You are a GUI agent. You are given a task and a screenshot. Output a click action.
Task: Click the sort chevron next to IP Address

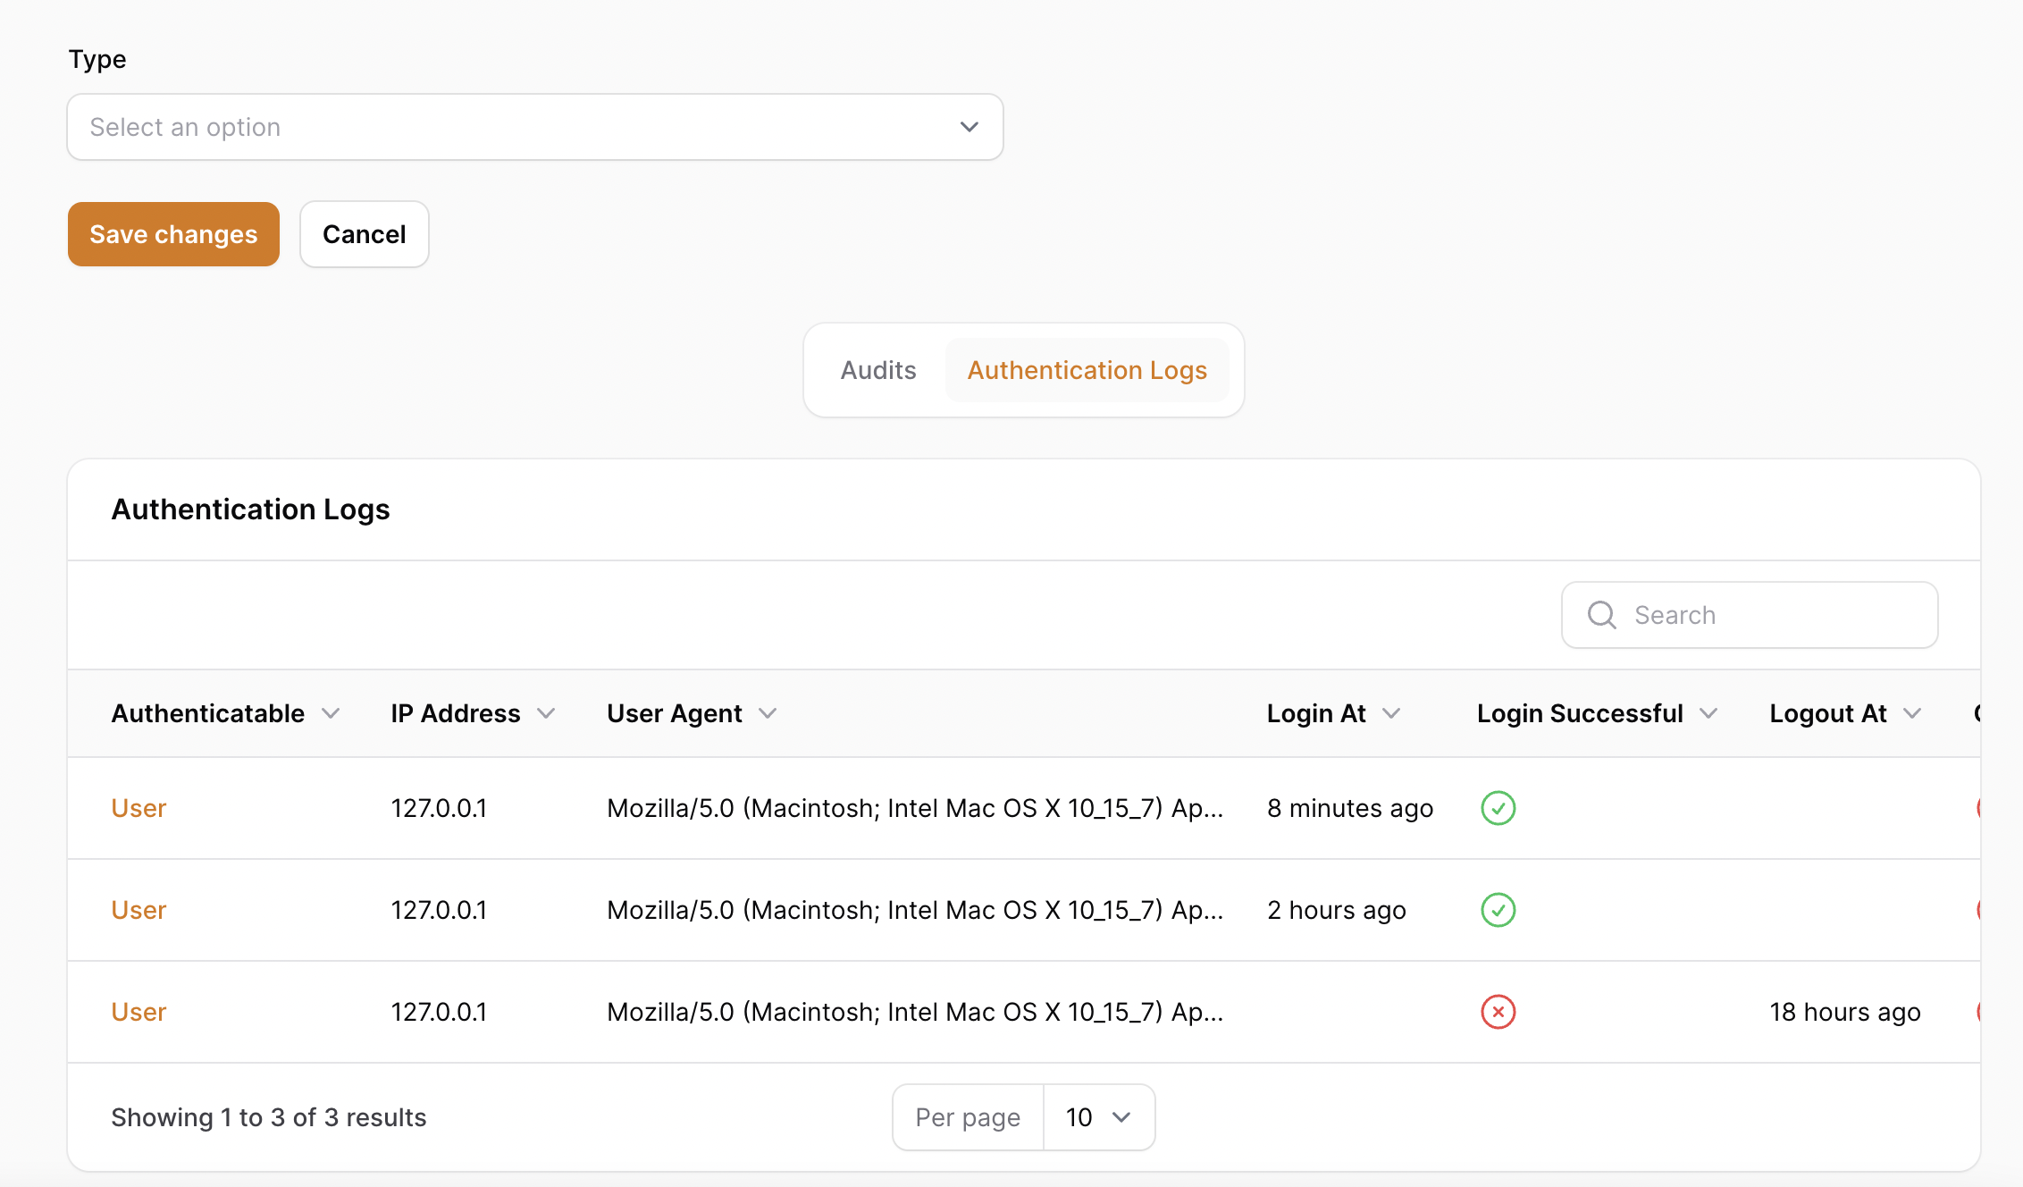(548, 714)
